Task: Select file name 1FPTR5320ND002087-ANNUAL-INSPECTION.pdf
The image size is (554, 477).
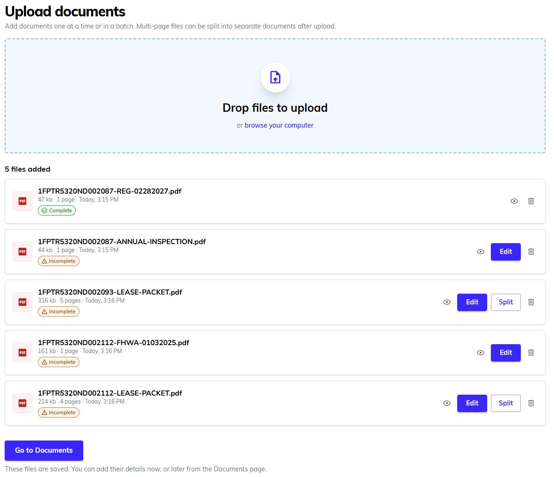Action: point(122,242)
